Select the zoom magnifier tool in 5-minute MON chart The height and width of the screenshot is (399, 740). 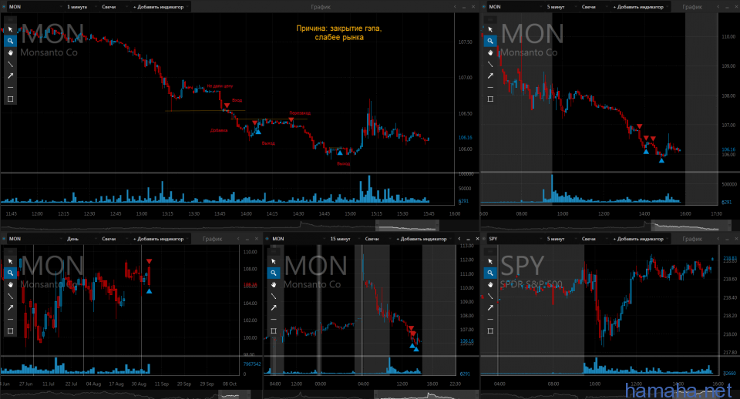490,41
